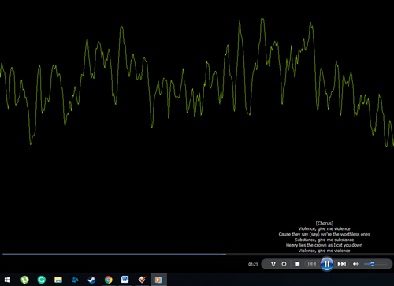Go back to the previous track
Image resolution: width=394 pixels, height=286 pixels.
tap(312, 264)
